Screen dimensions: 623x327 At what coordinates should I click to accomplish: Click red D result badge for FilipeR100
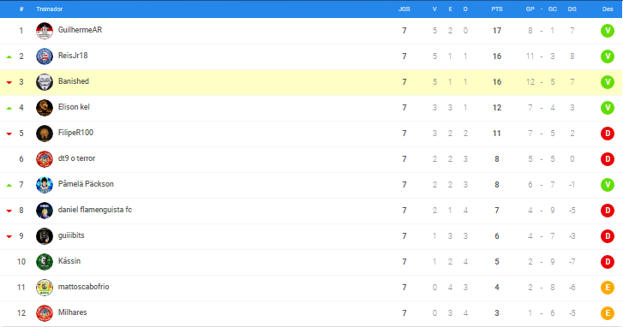click(607, 134)
